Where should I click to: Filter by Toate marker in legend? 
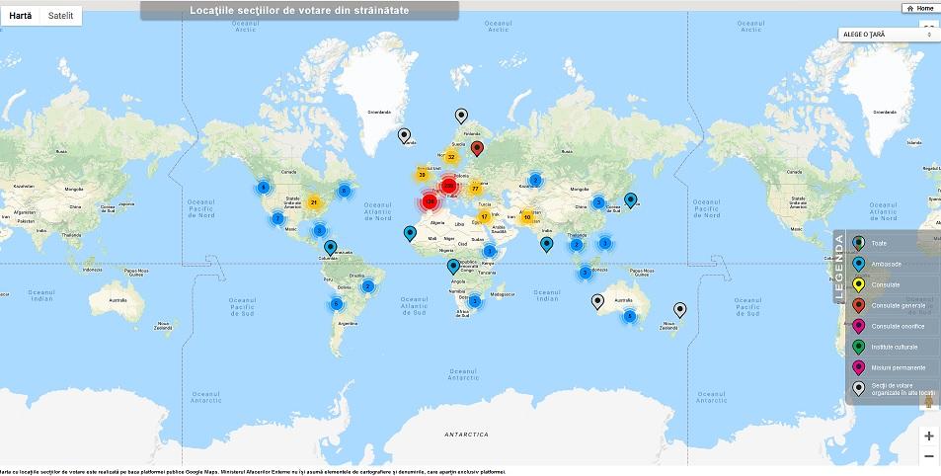coord(859,243)
